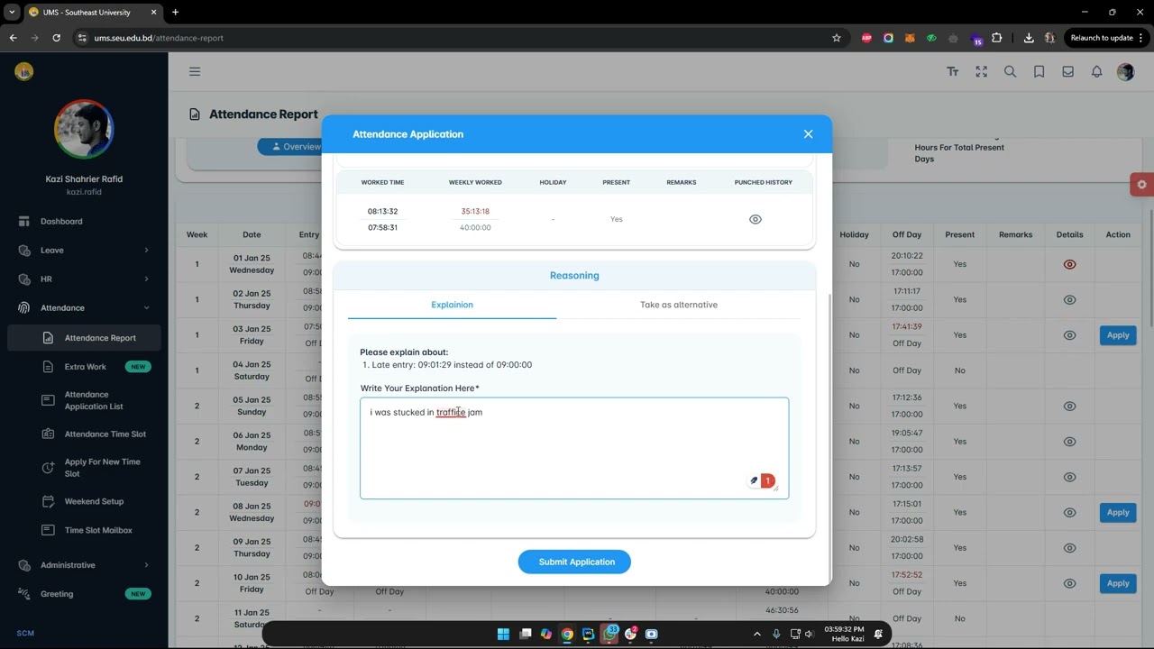Viewport: 1154px width, 649px height.
Task: Open Extra Work sidebar item
Action: (84, 367)
